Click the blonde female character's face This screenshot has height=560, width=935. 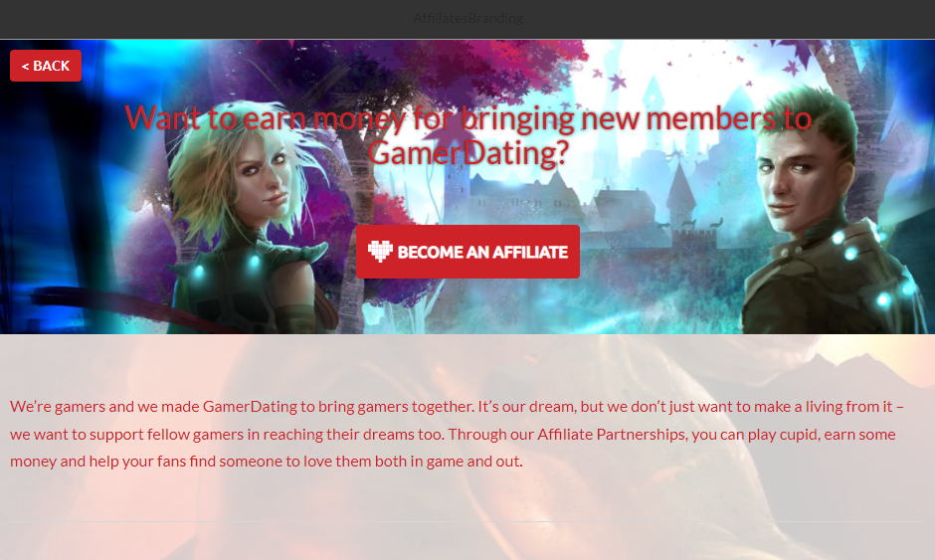tap(265, 176)
